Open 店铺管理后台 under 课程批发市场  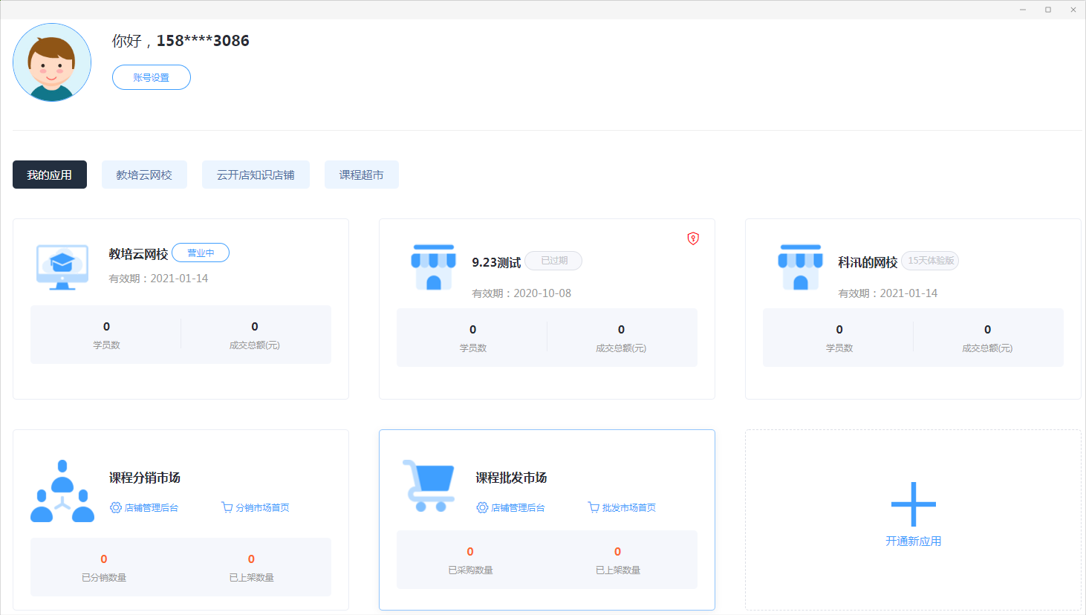coord(510,508)
